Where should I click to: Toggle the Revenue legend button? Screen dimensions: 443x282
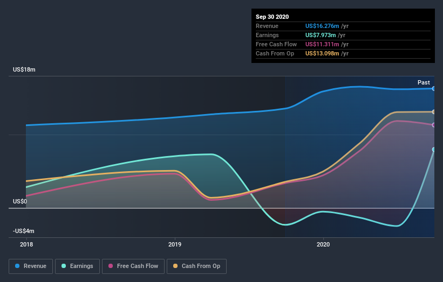(31, 266)
